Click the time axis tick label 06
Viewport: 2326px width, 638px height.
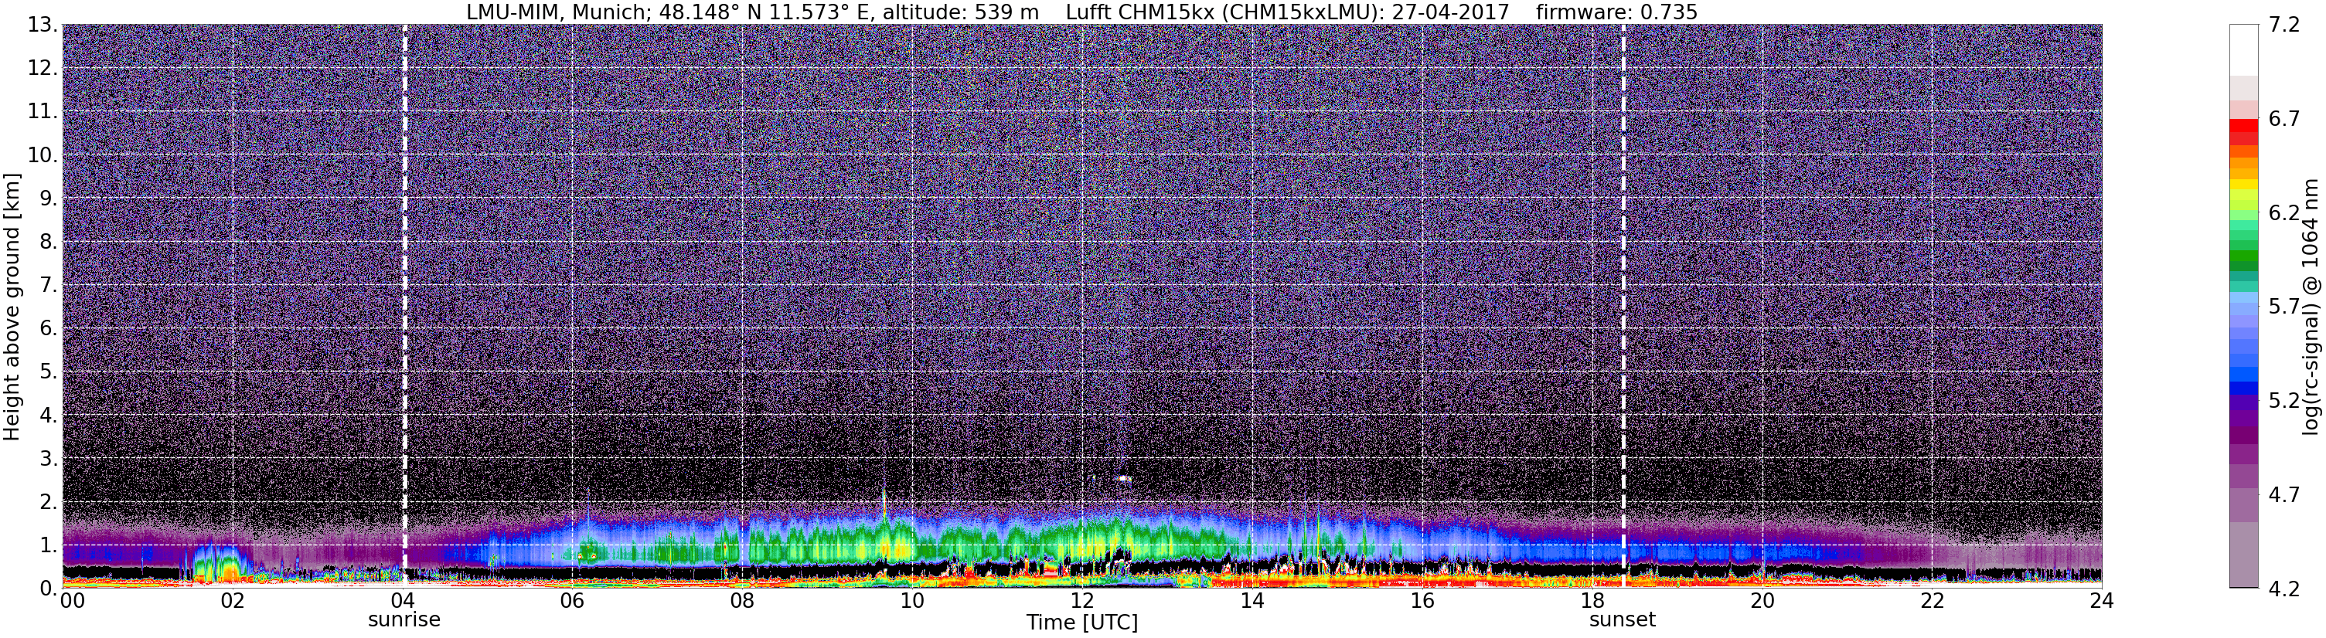pyautogui.click(x=571, y=601)
